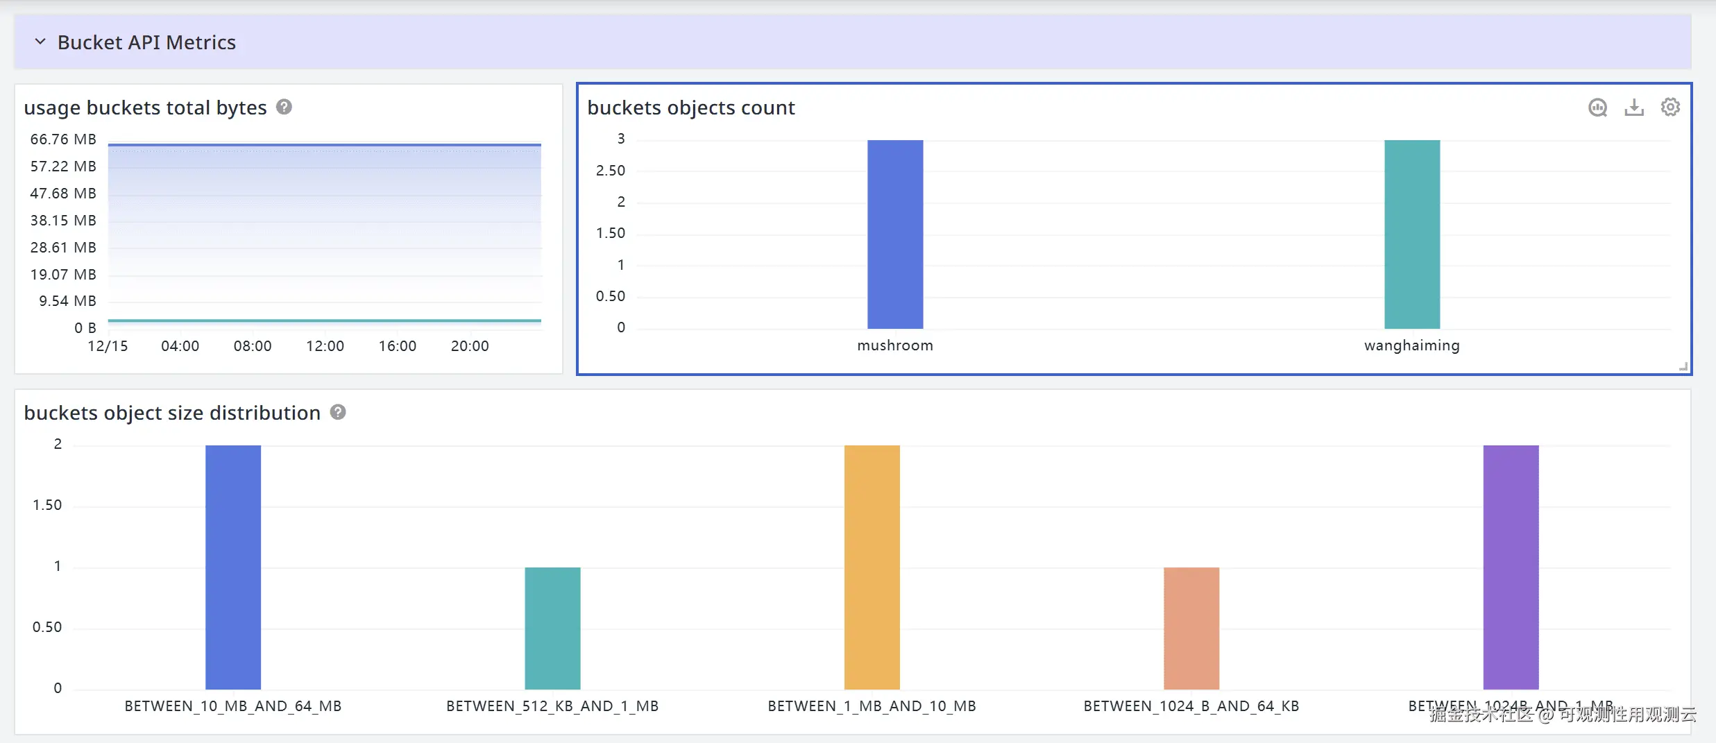Collapse the Bucket API Metrics section
Image resolution: width=1716 pixels, height=743 pixels.
click(40, 42)
